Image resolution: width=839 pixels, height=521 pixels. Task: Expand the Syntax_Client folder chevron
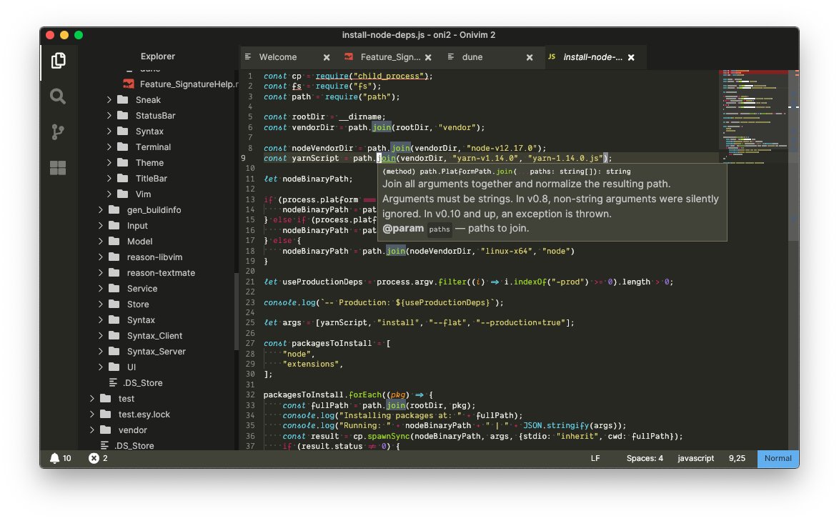(101, 336)
